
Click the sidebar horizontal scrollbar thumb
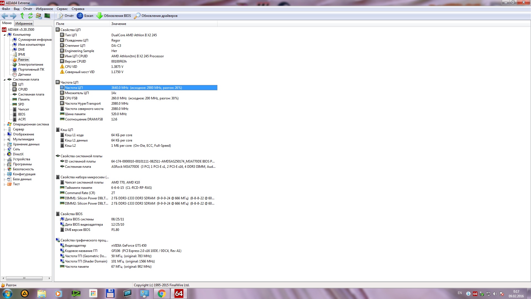click(x=24, y=278)
